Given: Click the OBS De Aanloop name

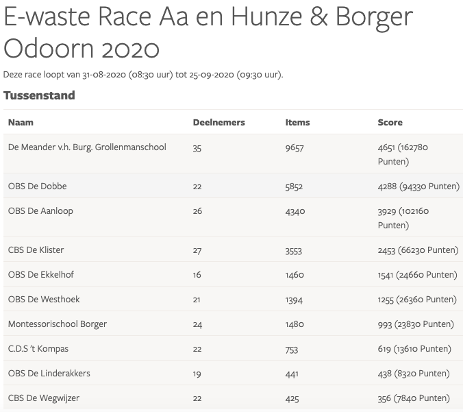Looking at the screenshot, I should [x=40, y=210].
